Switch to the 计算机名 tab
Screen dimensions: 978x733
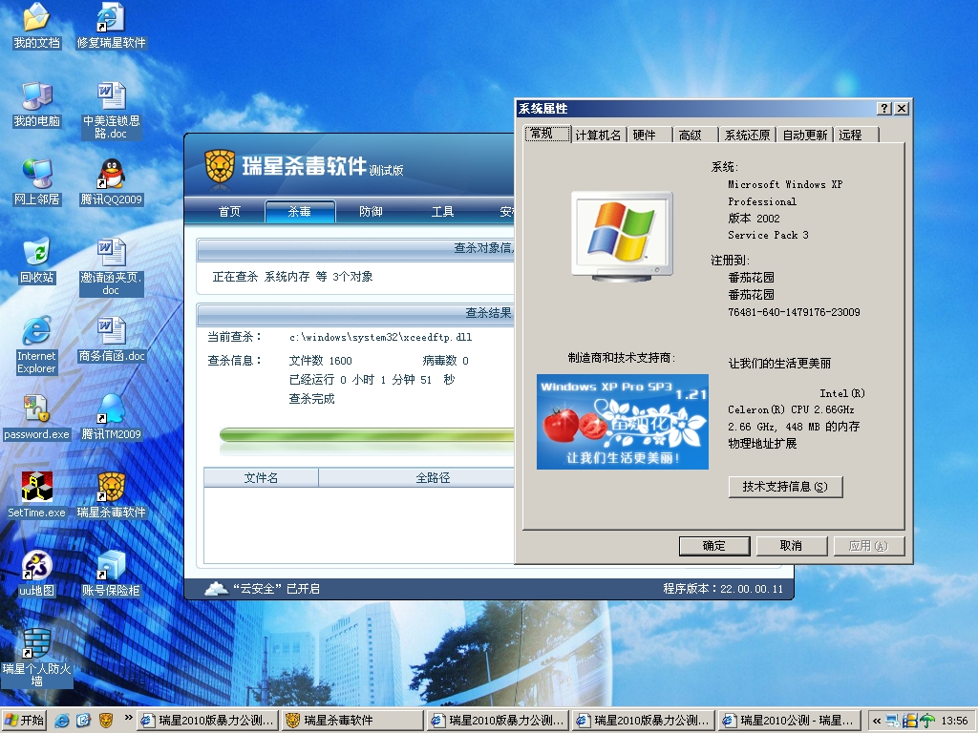[598, 136]
